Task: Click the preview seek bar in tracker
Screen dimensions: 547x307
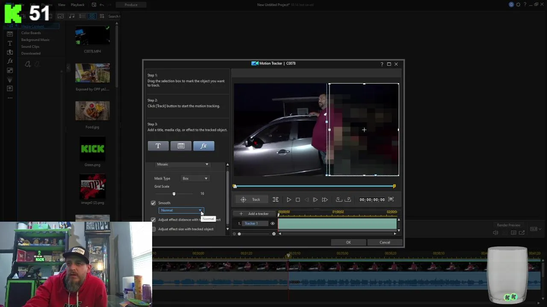Action: click(x=314, y=186)
